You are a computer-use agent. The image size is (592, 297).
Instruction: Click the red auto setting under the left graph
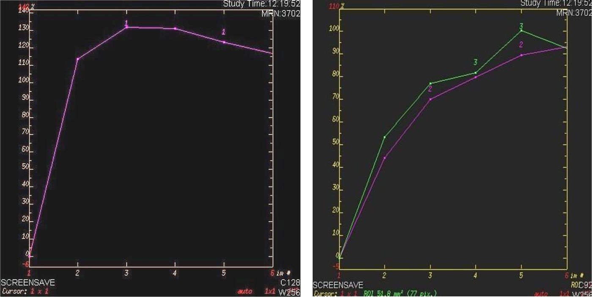click(x=244, y=291)
